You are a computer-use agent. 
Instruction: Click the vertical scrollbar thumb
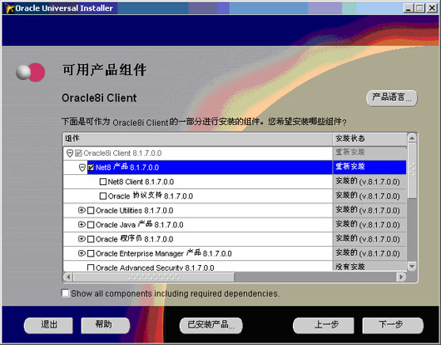pyautogui.click(x=412, y=170)
